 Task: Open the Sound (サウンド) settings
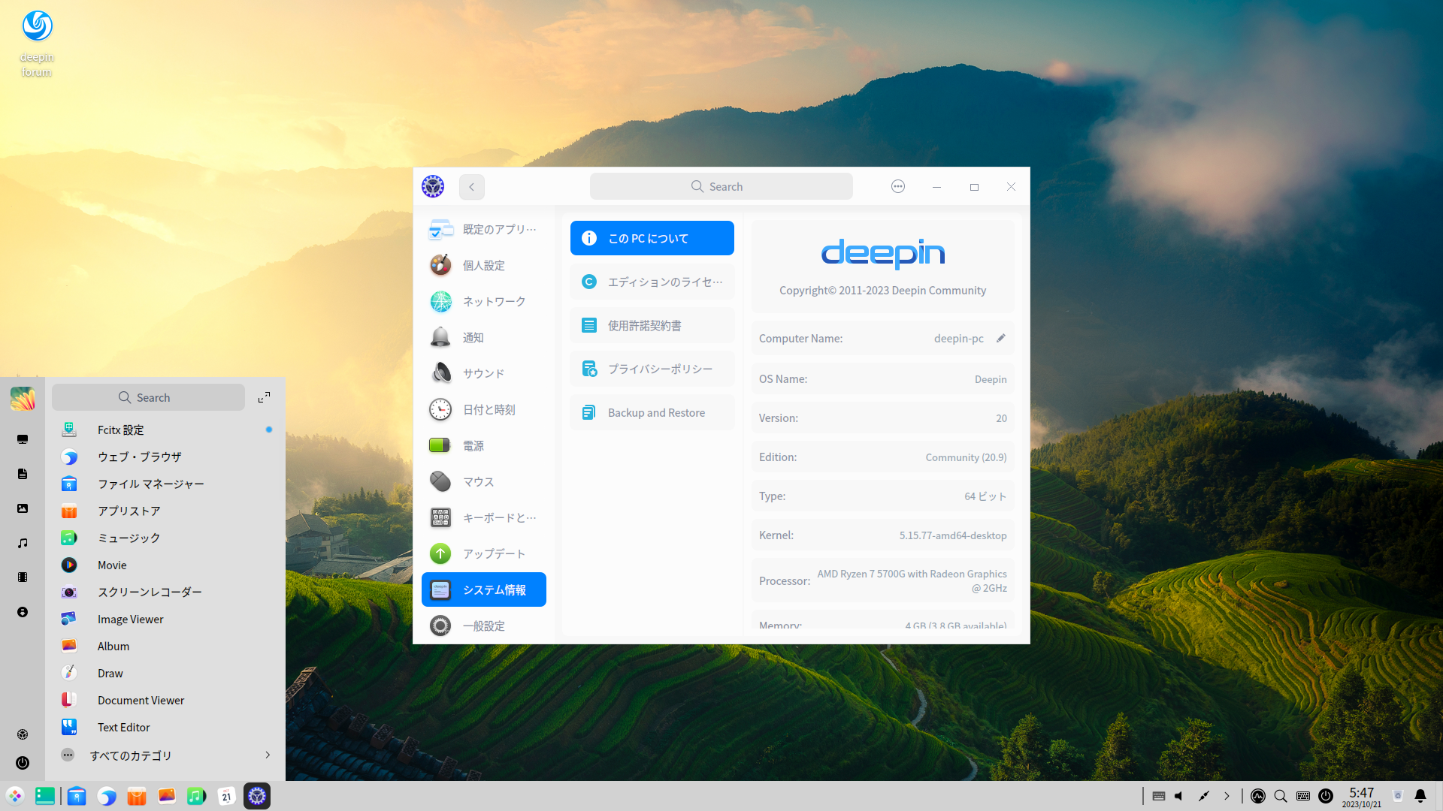(x=483, y=373)
